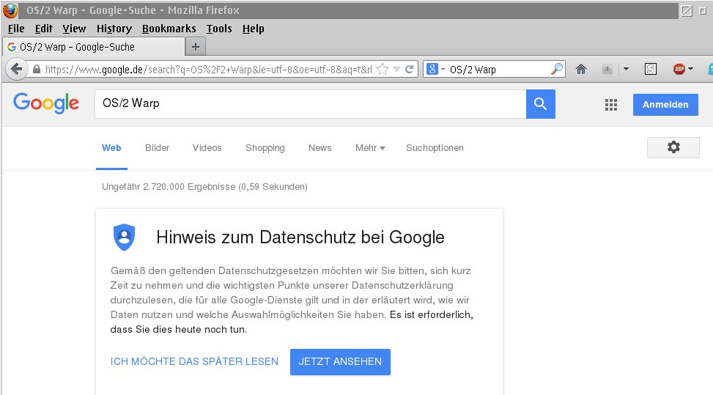Click the window maximize button in title bar
The height and width of the screenshot is (395, 713).
702,10
